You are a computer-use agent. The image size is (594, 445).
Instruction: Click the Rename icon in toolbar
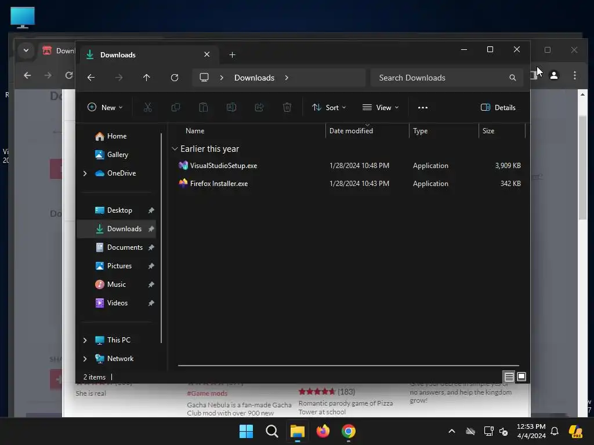point(231,107)
